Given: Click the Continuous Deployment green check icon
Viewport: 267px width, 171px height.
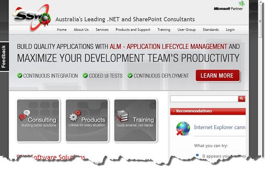Looking at the screenshot, I should pos(130,75).
